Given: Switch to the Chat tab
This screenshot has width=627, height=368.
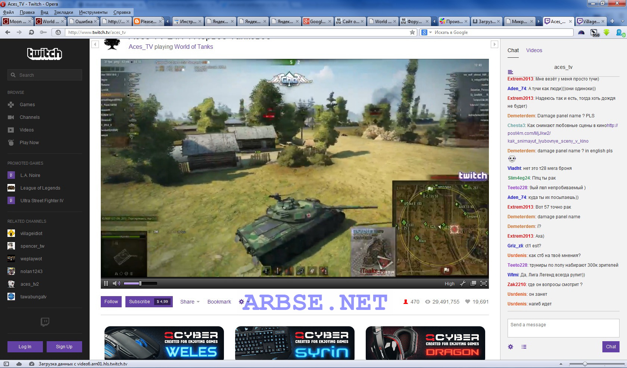Looking at the screenshot, I should (513, 51).
